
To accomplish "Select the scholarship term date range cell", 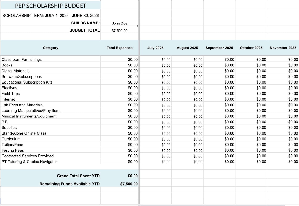I will [x=51, y=16].
